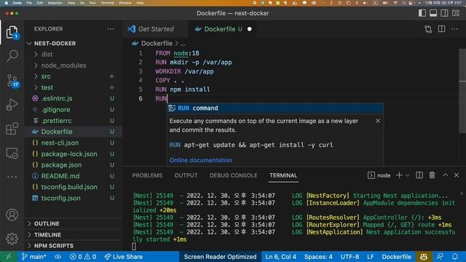Toggle bottom panel layout icon

433,13
